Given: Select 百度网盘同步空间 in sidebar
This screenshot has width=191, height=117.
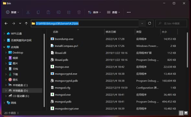Looking at the screenshot, I should 19,40.
